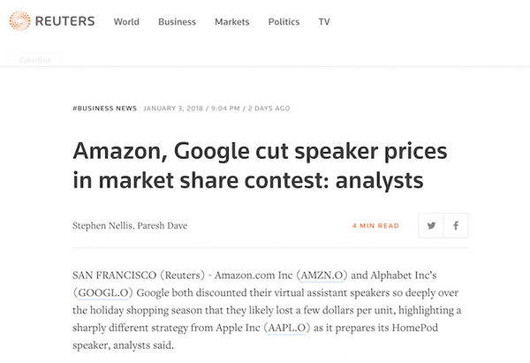The width and height of the screenshot is (530, 363).
Task: Click the article headline about speaker prices
Action: click(x=247, y=163)
